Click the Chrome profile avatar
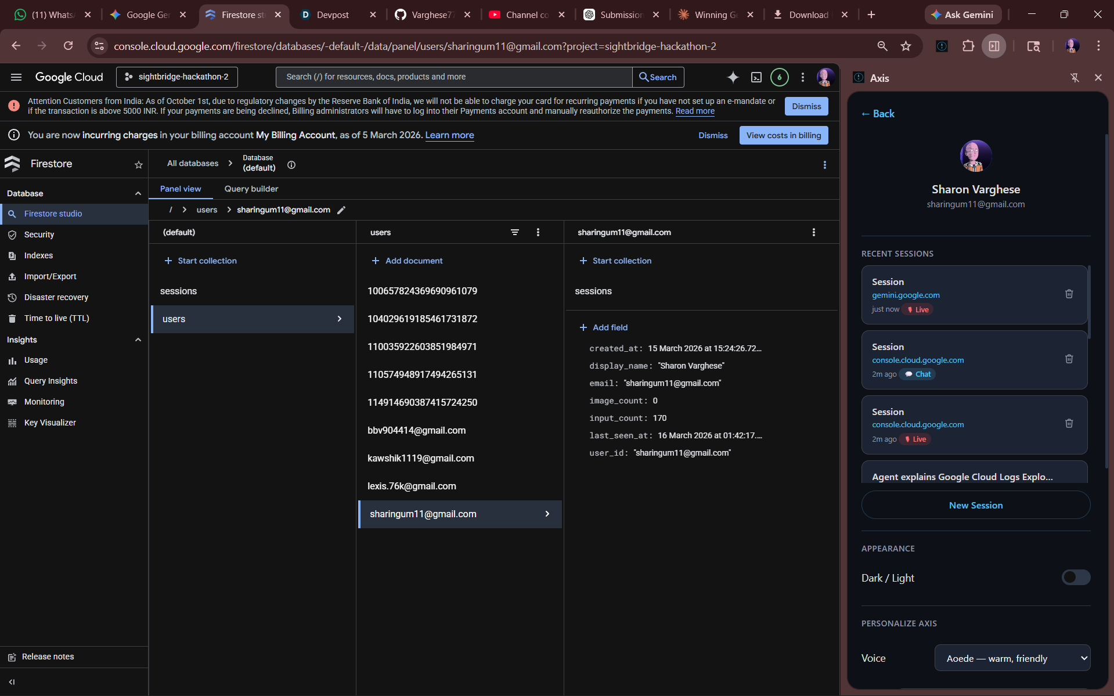Viewport: 1114px width, 696px height. click(x=1072, y=46)
